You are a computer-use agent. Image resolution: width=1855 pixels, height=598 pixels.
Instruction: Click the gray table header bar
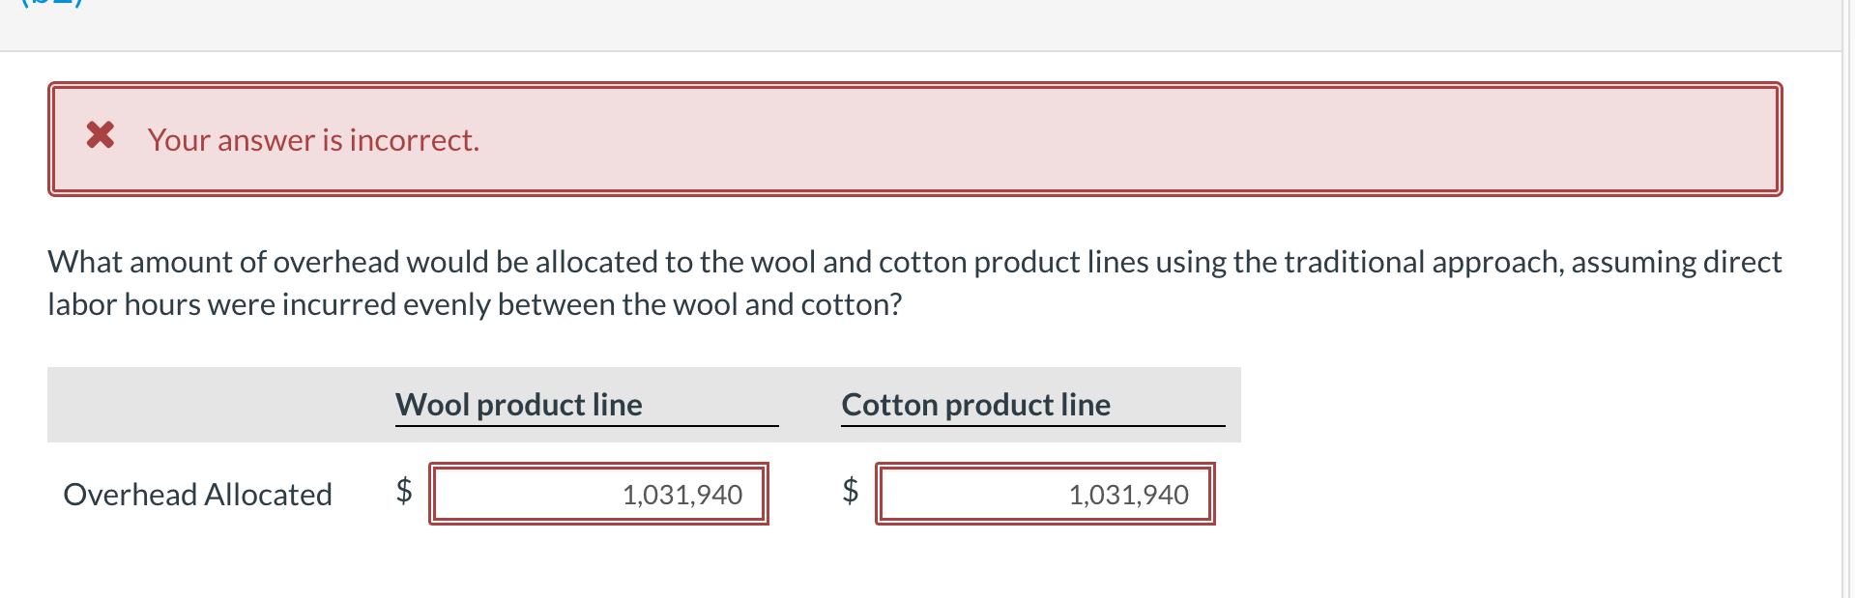click(193, 405)
